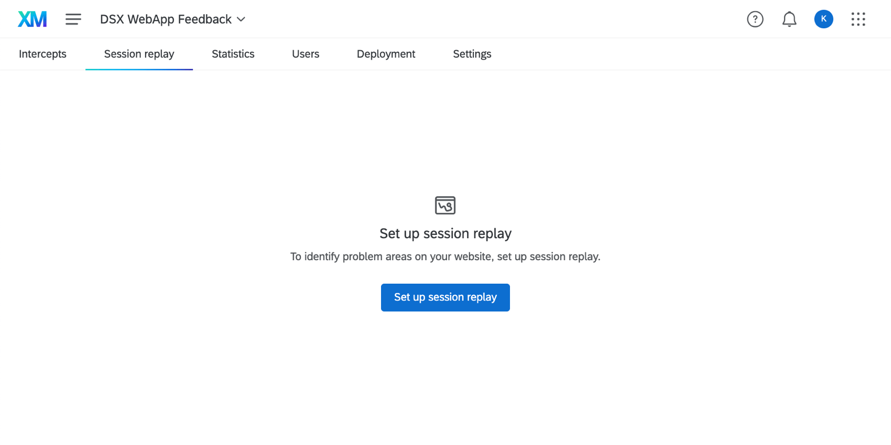This screenshot has height=445, width=891.
Task: Click the Set up session replay heading
Action: 446,233
